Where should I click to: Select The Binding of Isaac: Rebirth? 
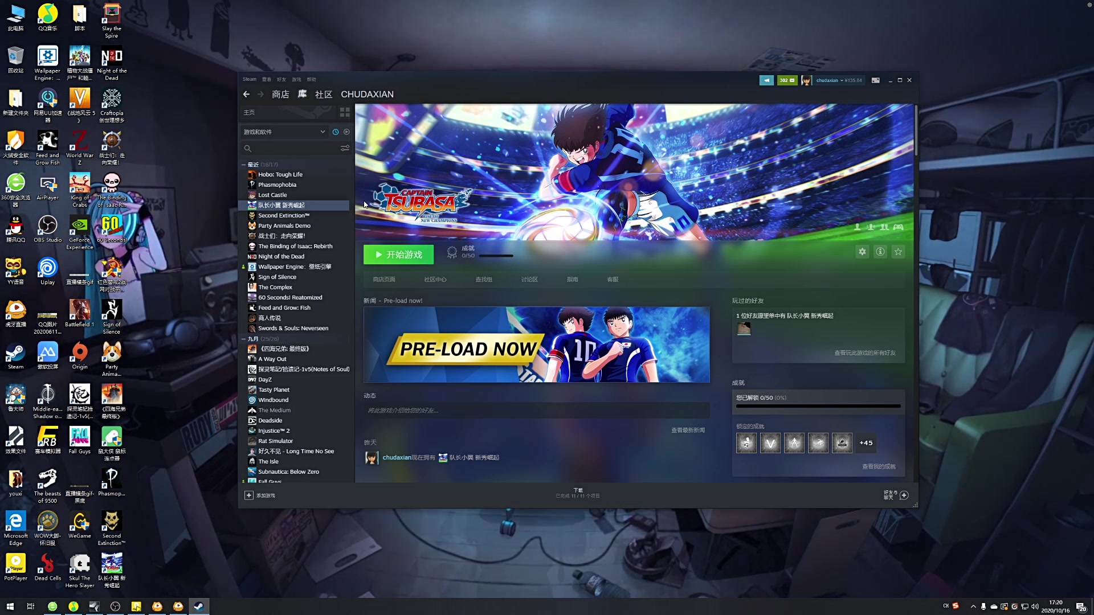point(295,247)
